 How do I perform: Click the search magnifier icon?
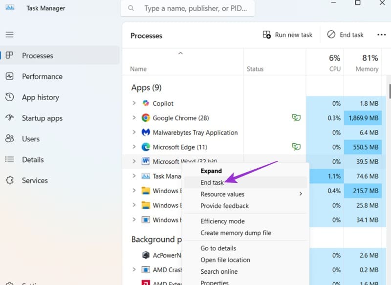131,8
